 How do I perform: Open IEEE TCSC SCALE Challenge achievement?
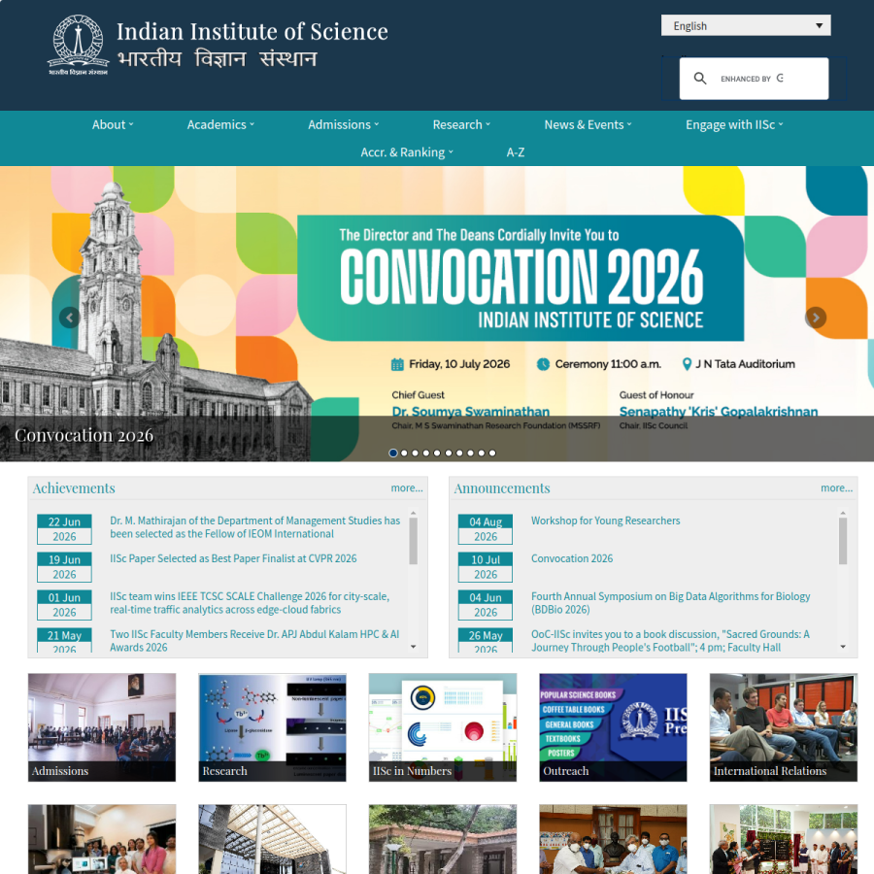click(x=250, y=602)
